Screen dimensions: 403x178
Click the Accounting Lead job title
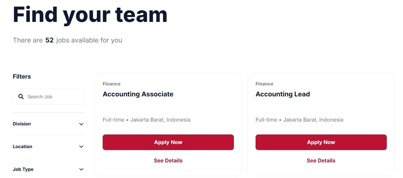point(283,94)
